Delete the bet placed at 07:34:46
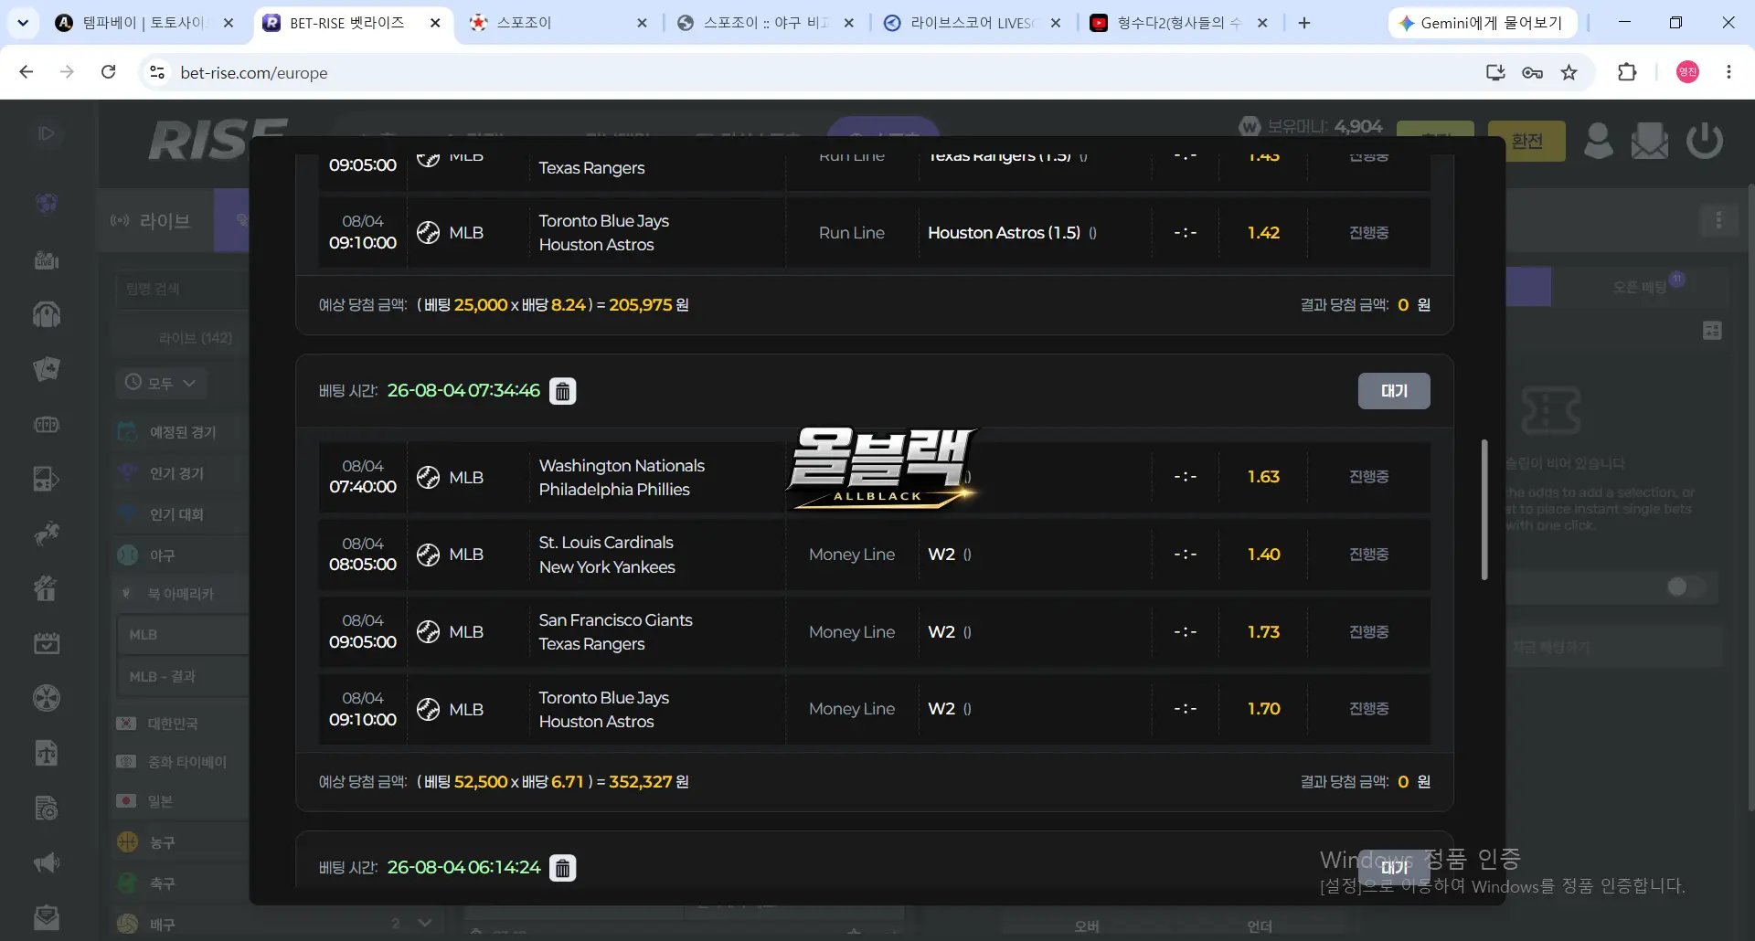 (x=562, y=391)
